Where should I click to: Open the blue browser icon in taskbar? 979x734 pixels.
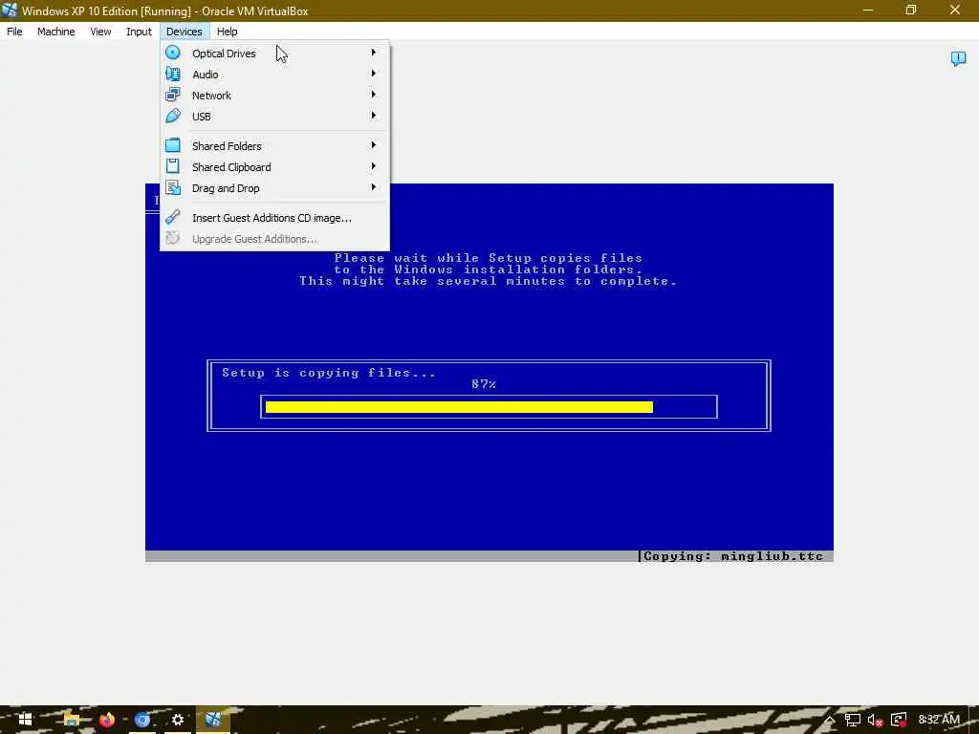[x=142, y=720]
